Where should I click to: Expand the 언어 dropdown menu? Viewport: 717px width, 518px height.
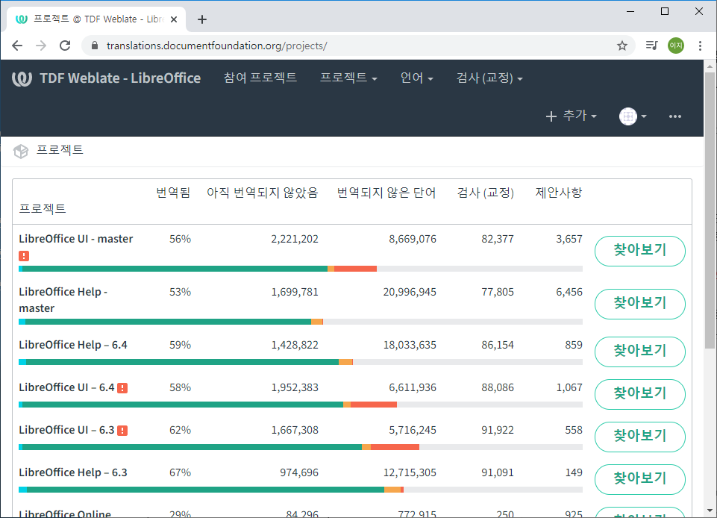point(416,78)
